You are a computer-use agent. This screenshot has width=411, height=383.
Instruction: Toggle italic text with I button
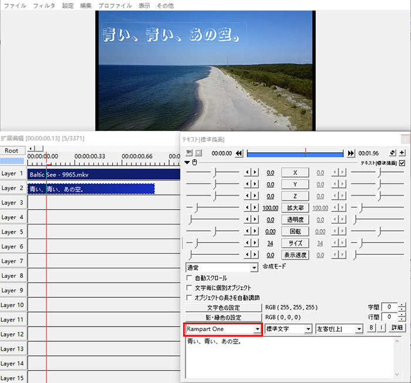[380, 328]
